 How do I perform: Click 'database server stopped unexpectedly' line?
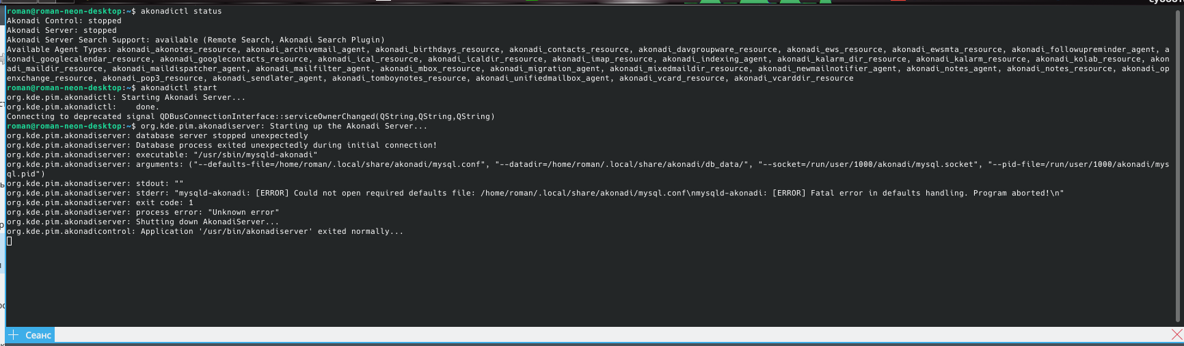pyautogui.click(x=157, y=136)
